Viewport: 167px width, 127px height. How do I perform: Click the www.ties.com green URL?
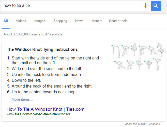tap(38, 114)
